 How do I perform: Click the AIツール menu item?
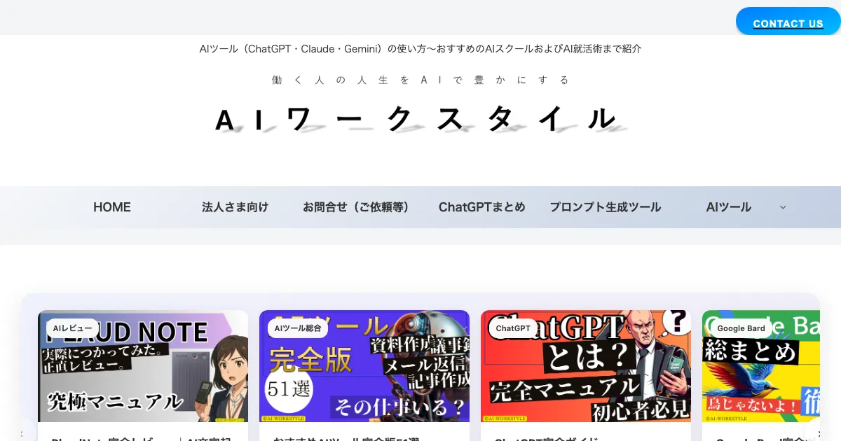pos(729,207)
